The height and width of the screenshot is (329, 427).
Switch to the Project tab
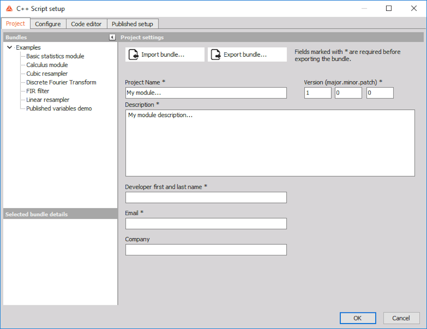pyautogui.click(x=15, y=24)
